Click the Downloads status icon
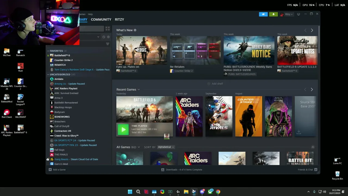This screenshot has height=196, width=348. coord(163,170)
